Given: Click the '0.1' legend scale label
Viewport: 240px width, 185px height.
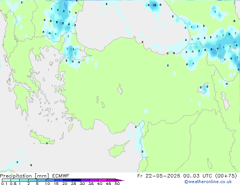Looking at the screenshot, I should coord(4,183).
